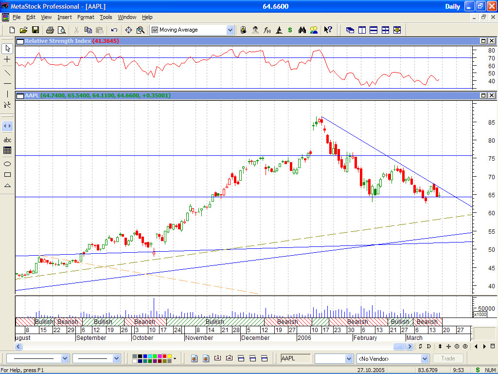
Task: Click the D periodicity button by scrollbar
Action: pyautogui.click(x=428, y=346)
